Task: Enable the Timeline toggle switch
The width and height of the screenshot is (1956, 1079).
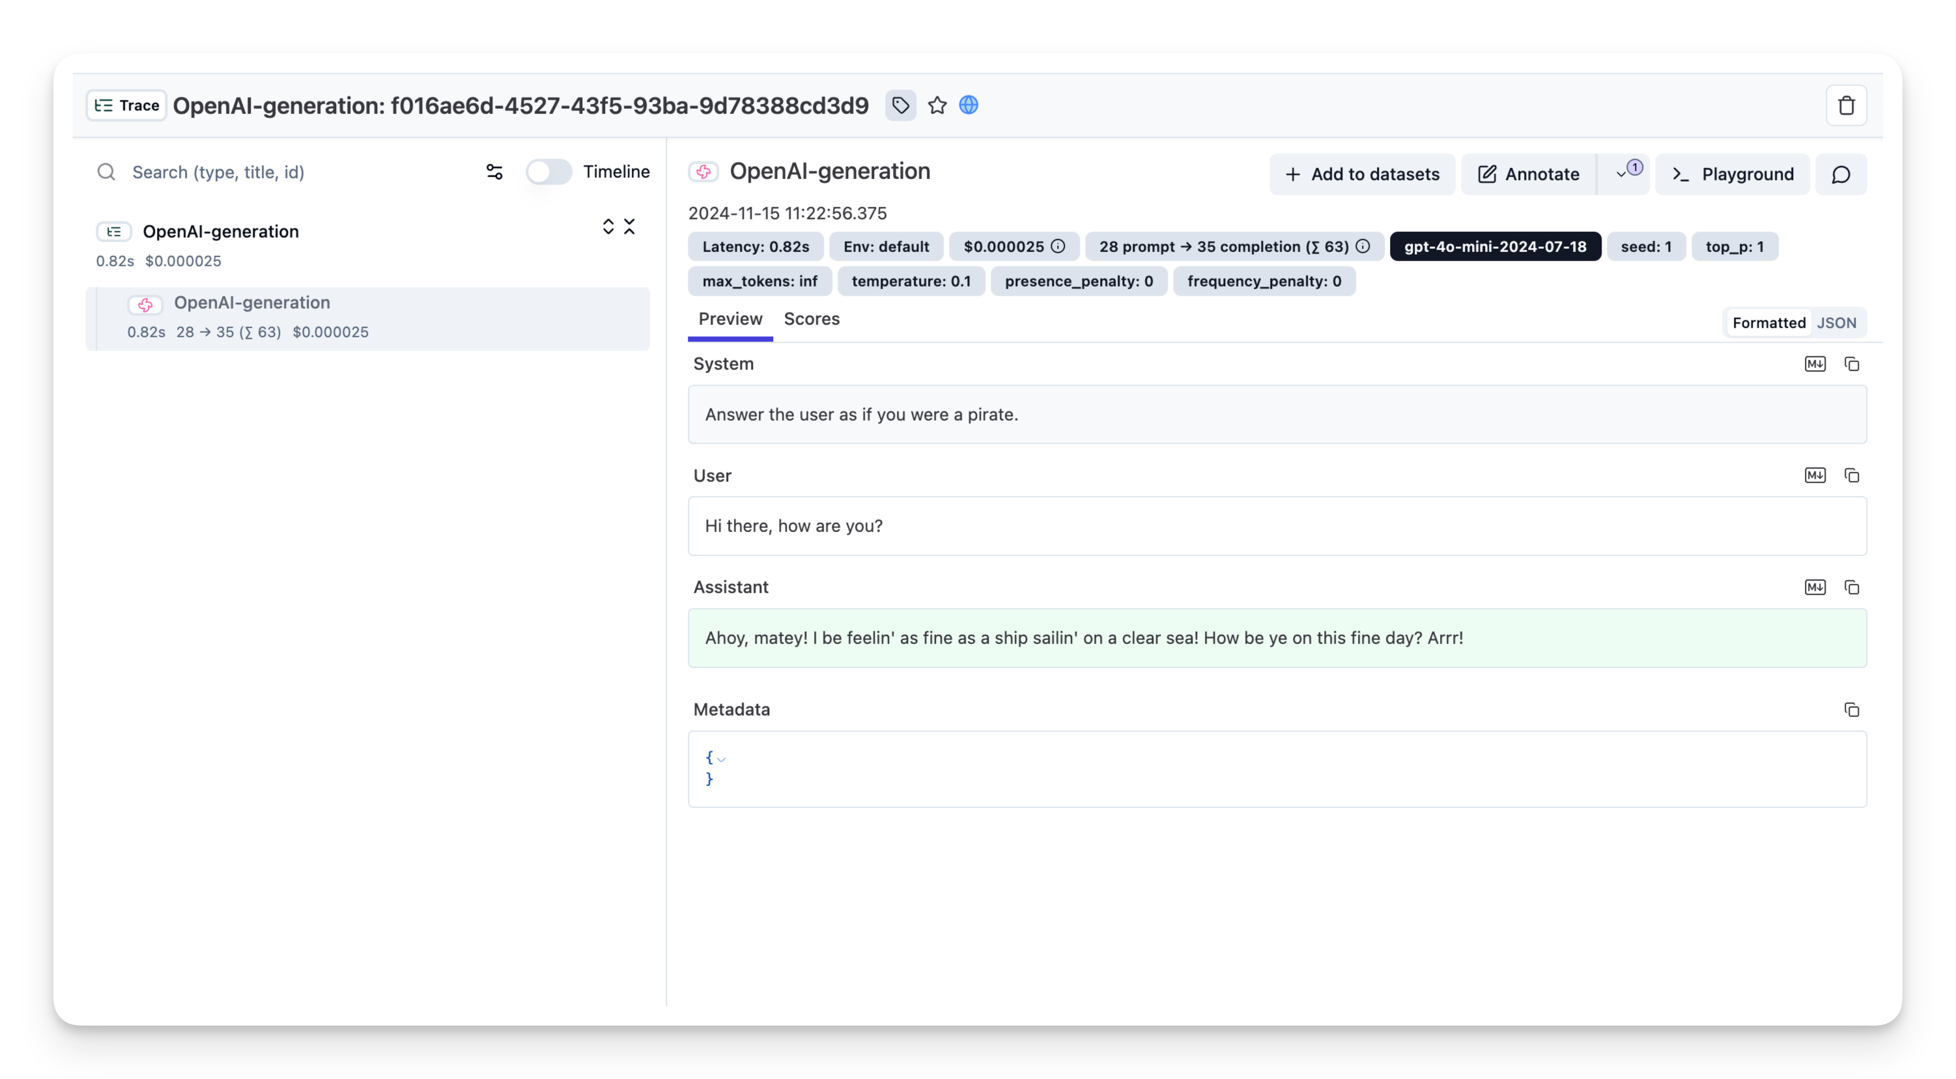Action: point(548,173)
